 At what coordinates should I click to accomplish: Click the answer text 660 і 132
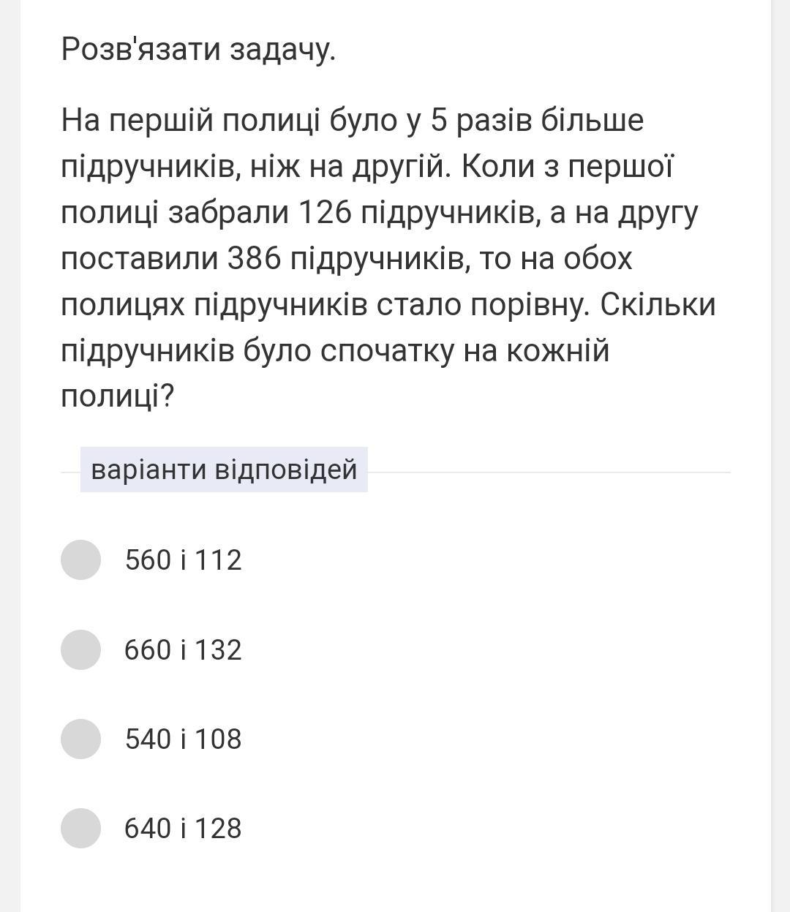[183, 650]
